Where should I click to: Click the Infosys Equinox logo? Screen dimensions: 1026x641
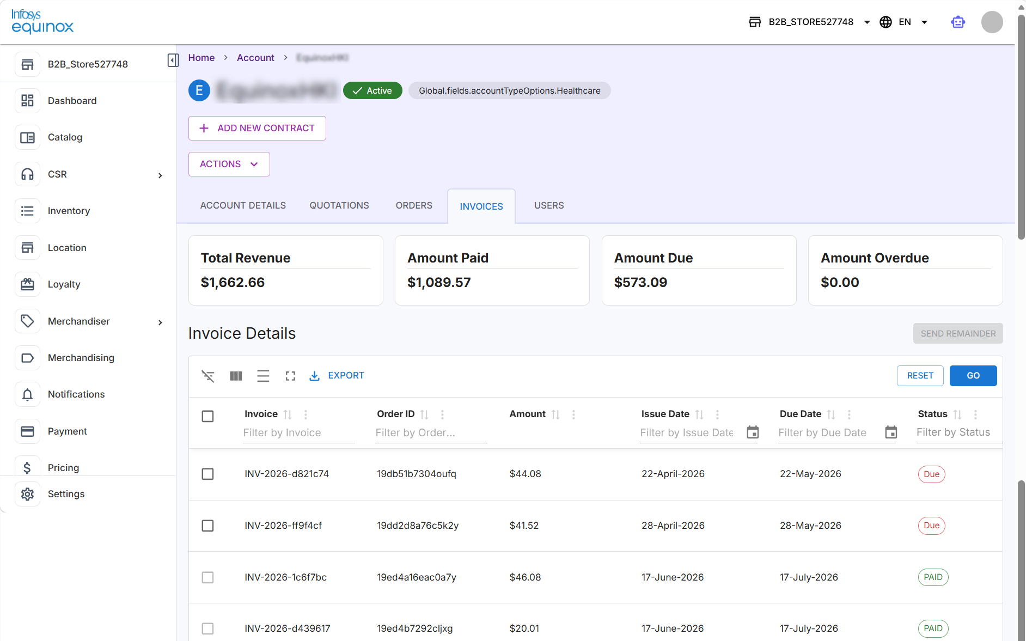point(42,22)
